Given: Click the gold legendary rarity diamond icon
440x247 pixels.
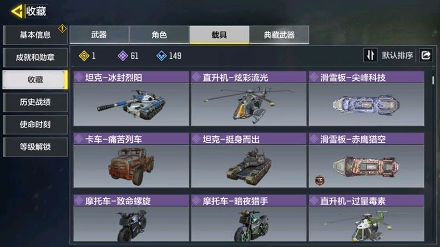Looking at the screenshot, I should click(84, 56).
